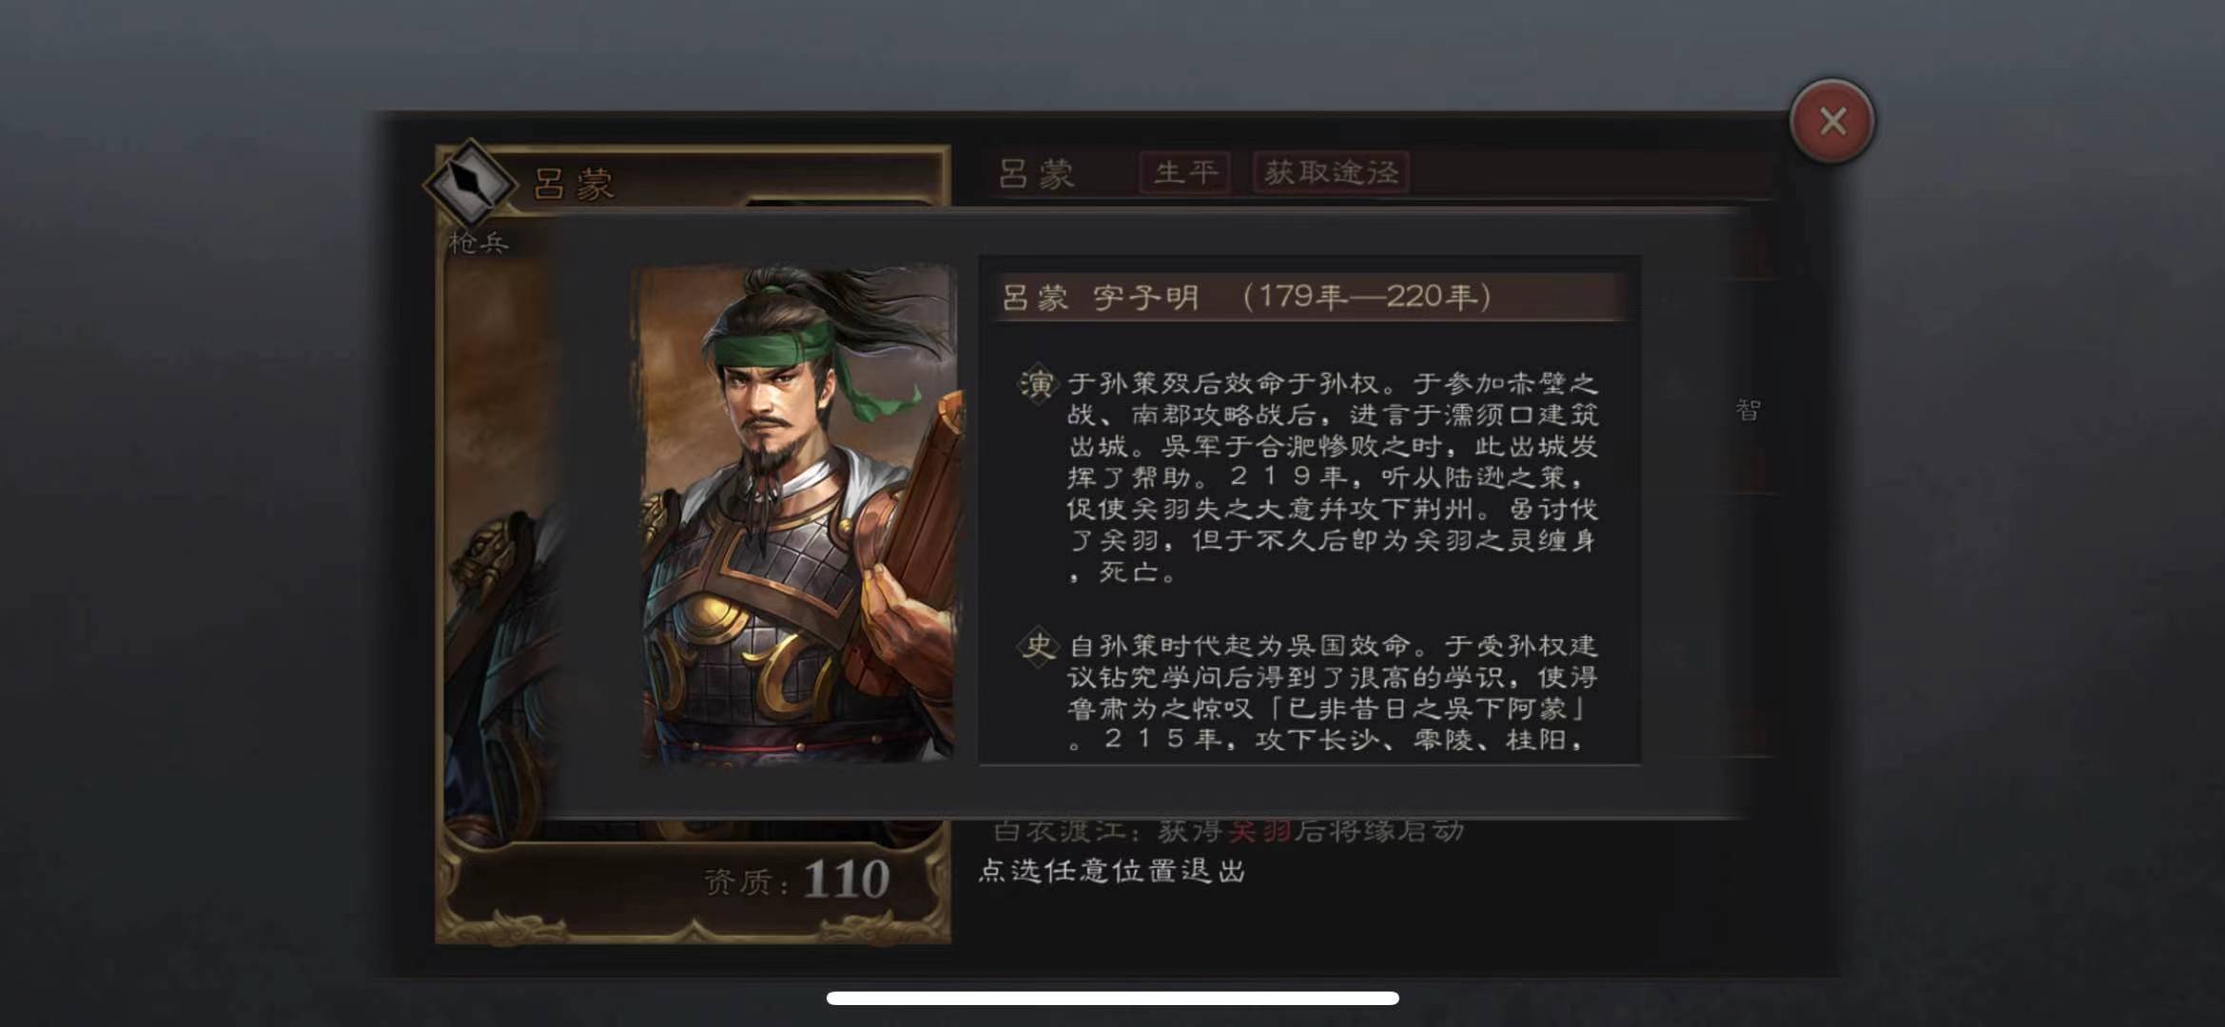The image size is (2225, 1027).
Task: Tap the 点选任意位置退出 exit hint
Action: click(1112, 871)
